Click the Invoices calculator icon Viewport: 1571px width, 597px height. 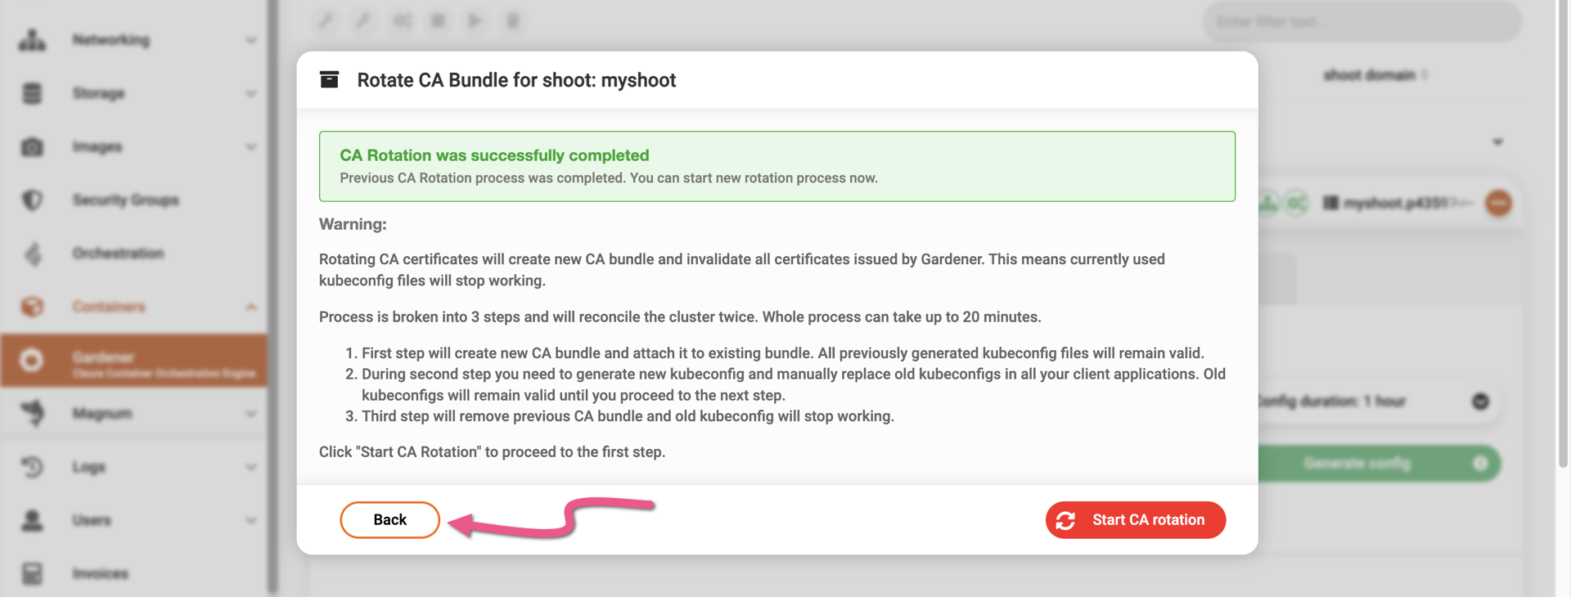pyautogui.click(x=32, y=573)
